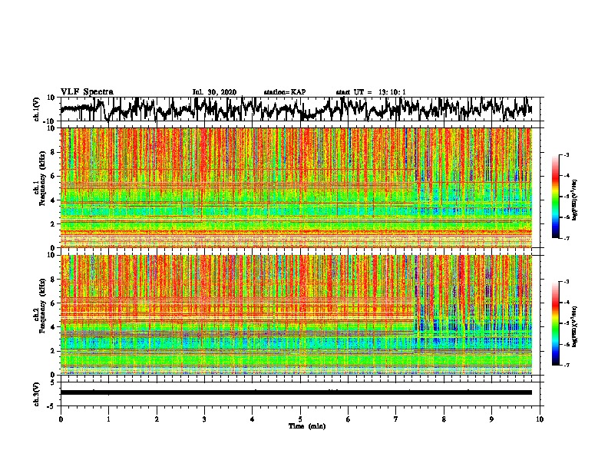Click the ch.3 black signal band
This screenshot has height=470, width=608.
tap(296, 392)
